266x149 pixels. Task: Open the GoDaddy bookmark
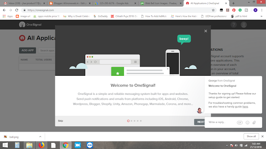pos(101,16)
